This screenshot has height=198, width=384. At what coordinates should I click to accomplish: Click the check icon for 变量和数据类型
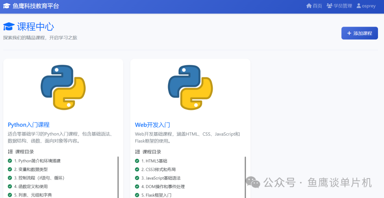[10, 169]
